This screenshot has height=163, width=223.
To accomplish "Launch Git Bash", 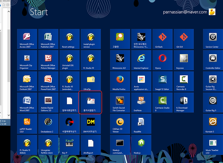I will [x=162, y=39].
